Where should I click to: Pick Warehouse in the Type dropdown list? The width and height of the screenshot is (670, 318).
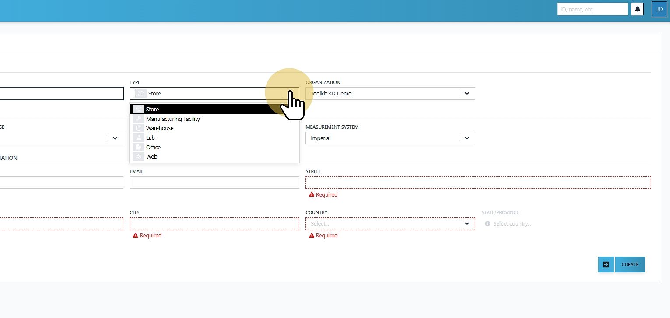(214, 128)
